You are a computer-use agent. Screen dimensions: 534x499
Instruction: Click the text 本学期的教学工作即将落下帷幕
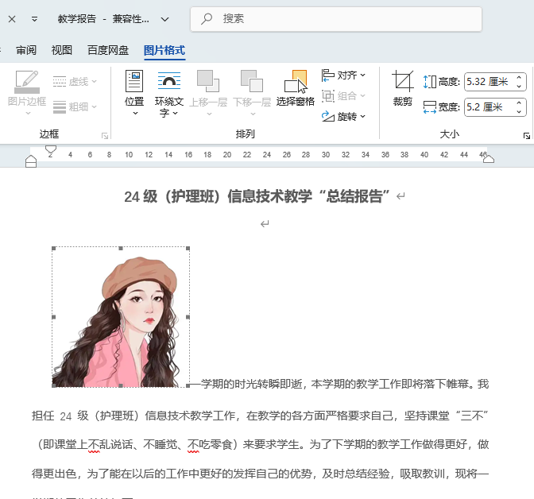click(x=389, y=385)
